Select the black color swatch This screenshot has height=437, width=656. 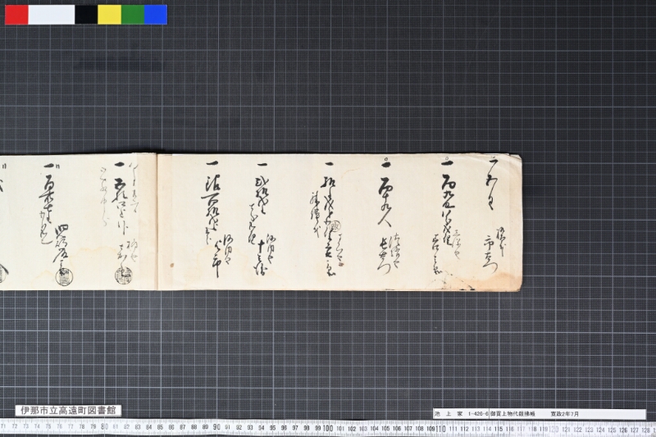(x=86, y=15)
